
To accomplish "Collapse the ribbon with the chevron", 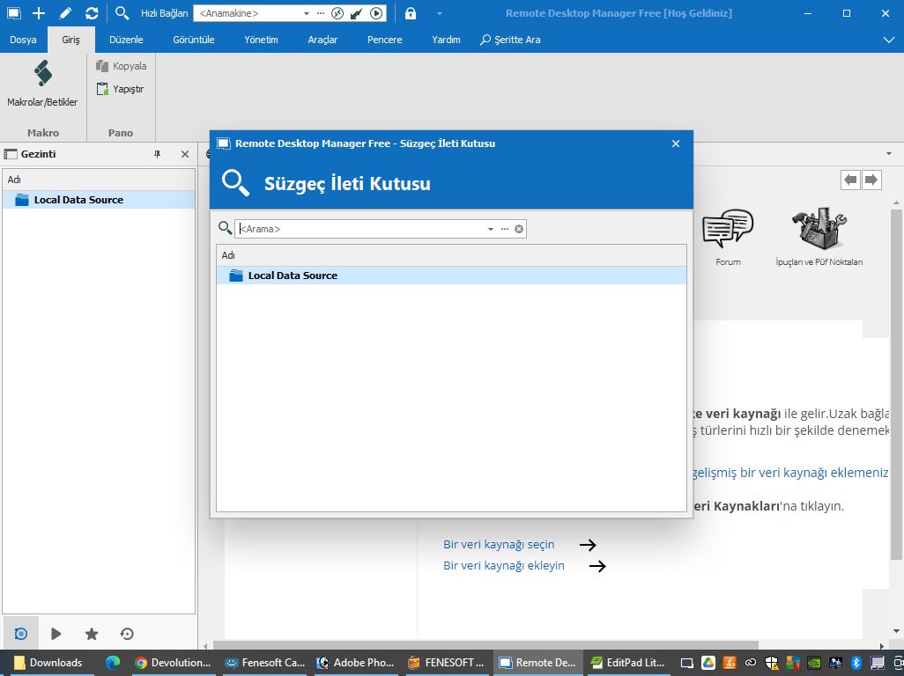I will point(889,40).
